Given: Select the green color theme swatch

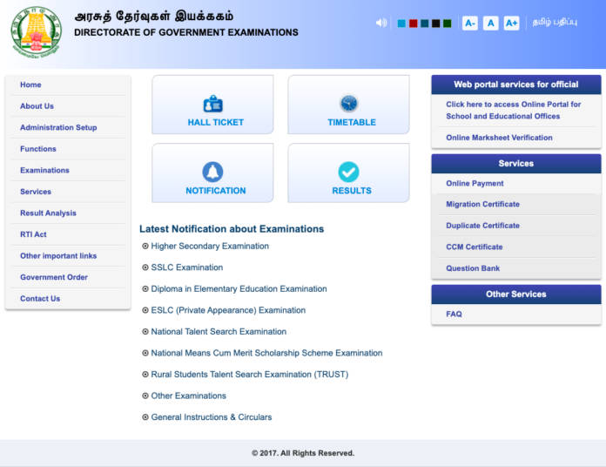Looking at the screenshot, I should [448, 24].
